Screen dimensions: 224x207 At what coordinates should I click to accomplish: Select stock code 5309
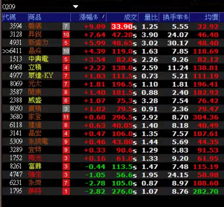[16, 141]
